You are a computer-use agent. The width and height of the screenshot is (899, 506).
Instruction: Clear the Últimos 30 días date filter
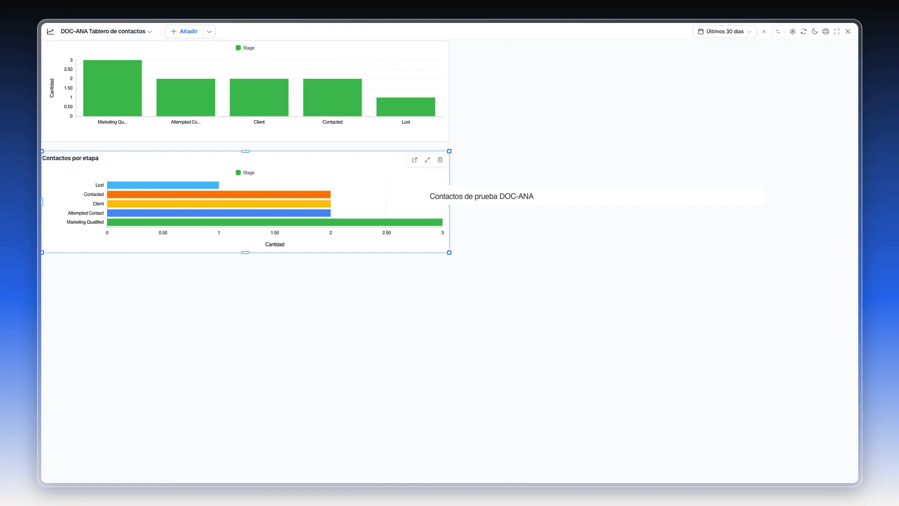pos(764,31)
